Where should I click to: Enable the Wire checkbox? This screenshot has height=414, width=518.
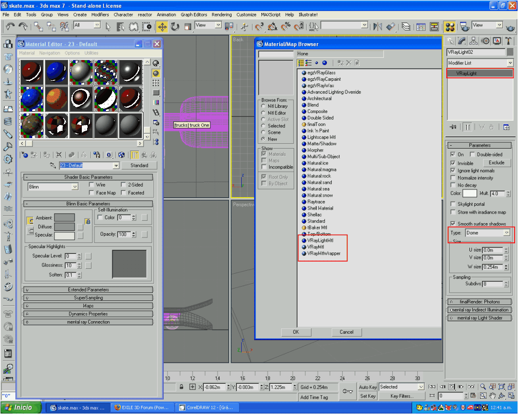click(x=92, y=185)
